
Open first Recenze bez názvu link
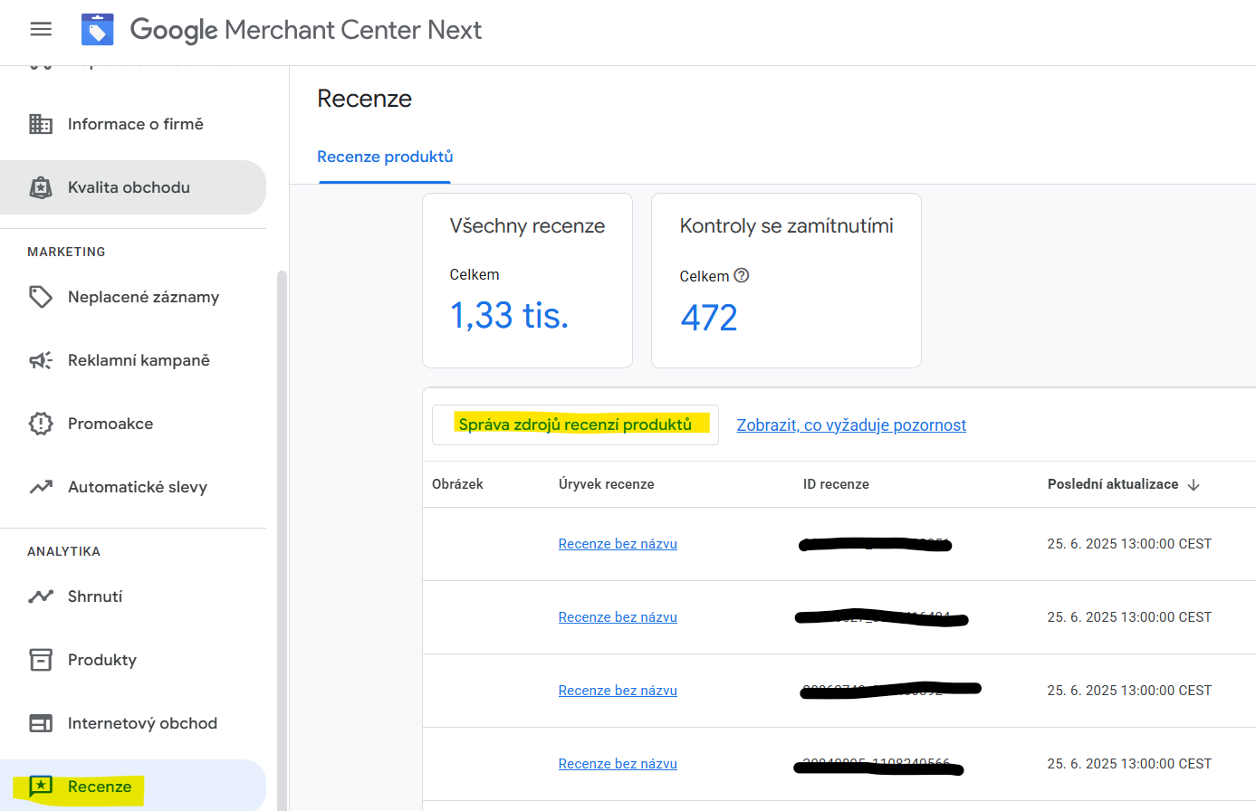pos(618,544)
